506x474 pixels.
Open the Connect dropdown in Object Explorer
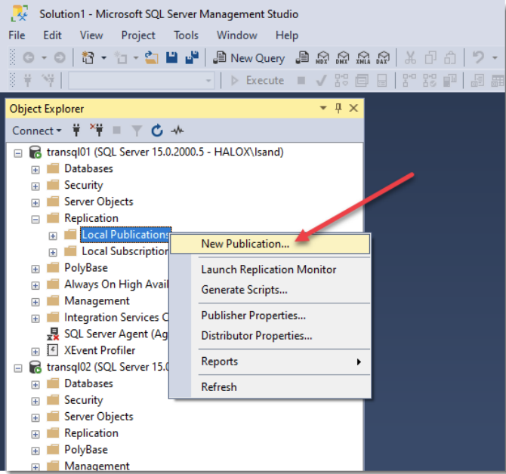[x=36, y=131]
